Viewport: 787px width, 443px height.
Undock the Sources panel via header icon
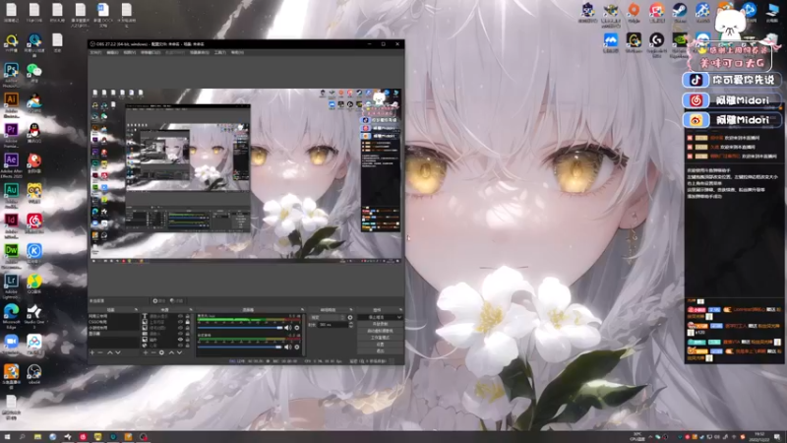(191, 309)
